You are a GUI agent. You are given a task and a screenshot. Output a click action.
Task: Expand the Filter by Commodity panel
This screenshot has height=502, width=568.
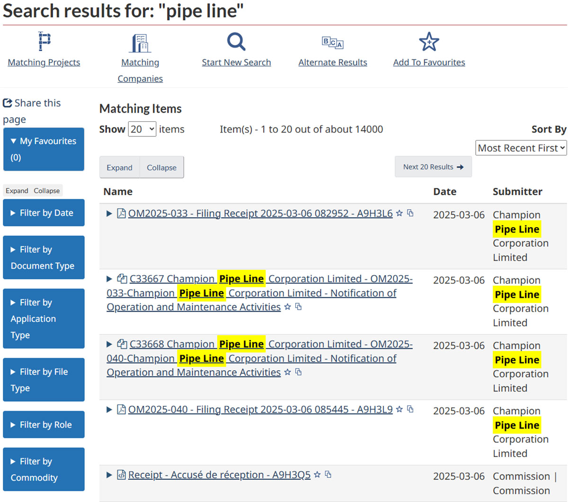44,469
